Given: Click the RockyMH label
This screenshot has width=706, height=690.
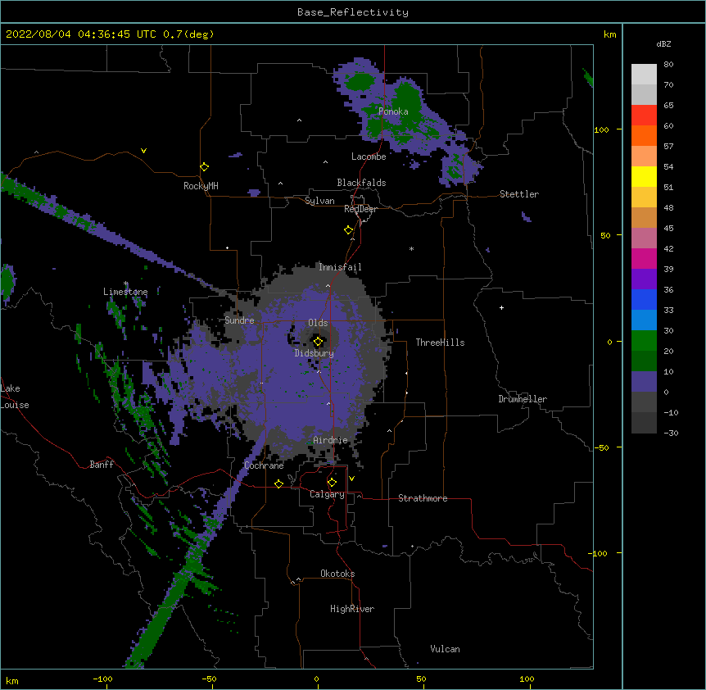Looking at the screenshot, I should pos(201,186).
